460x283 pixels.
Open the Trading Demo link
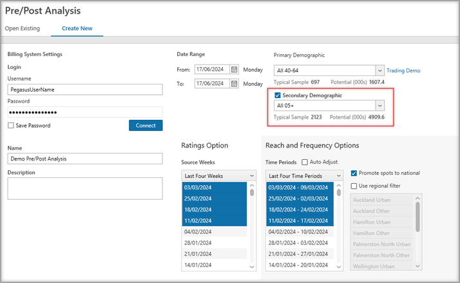(x=403, y=71)
